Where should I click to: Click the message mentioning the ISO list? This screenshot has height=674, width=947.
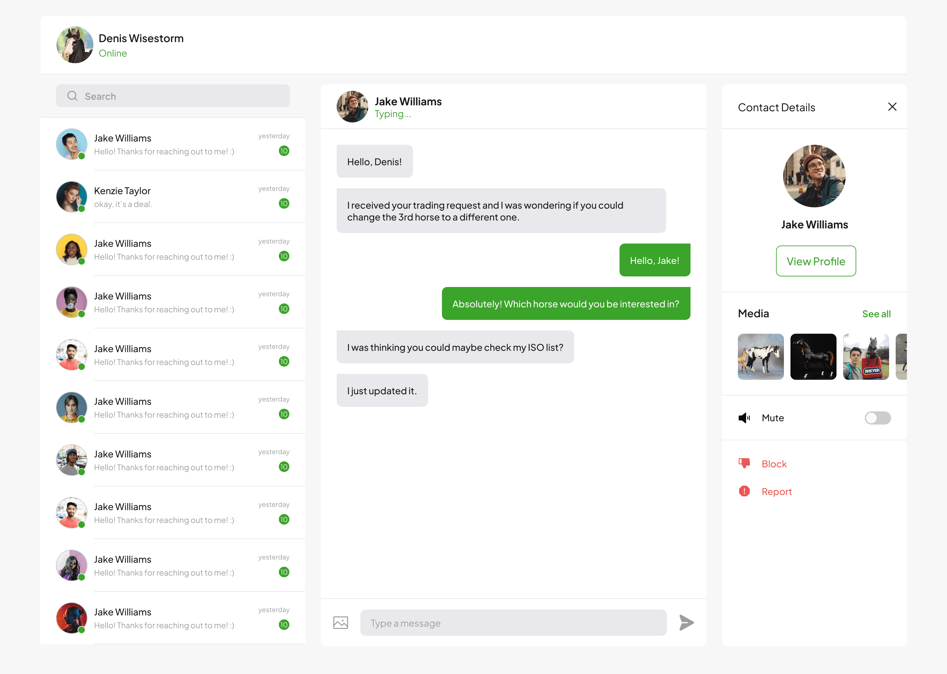pyautogui.click(x=455, y=347)
